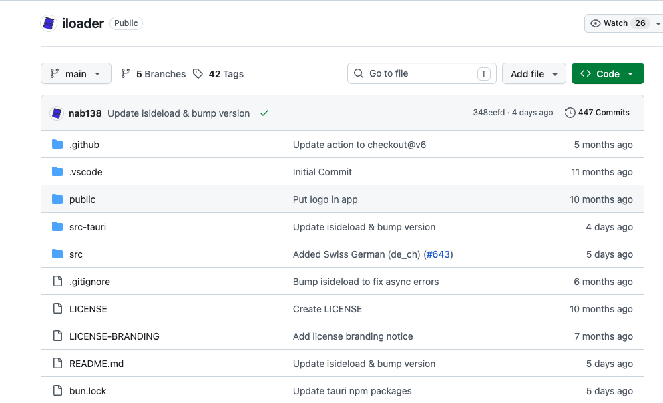Open the public folder

[x=82, y=199]
